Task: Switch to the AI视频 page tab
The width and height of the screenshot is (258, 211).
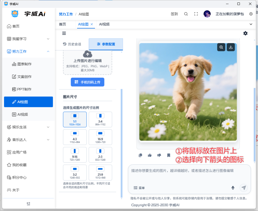Action: tap(104, 24)
